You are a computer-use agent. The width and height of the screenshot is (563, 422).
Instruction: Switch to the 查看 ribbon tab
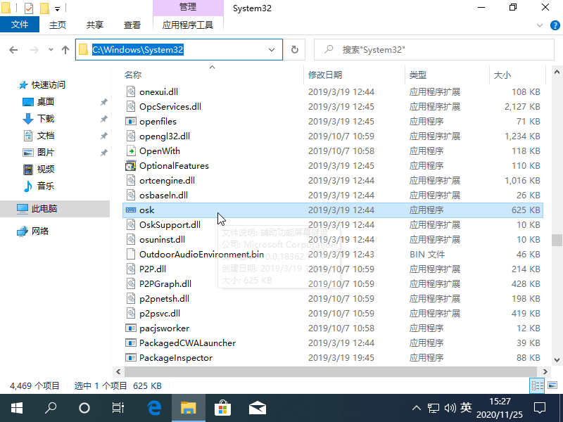tap(132, 23)
